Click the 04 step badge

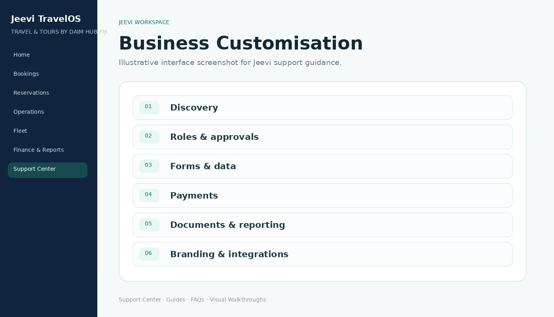[x=149, y=195]
